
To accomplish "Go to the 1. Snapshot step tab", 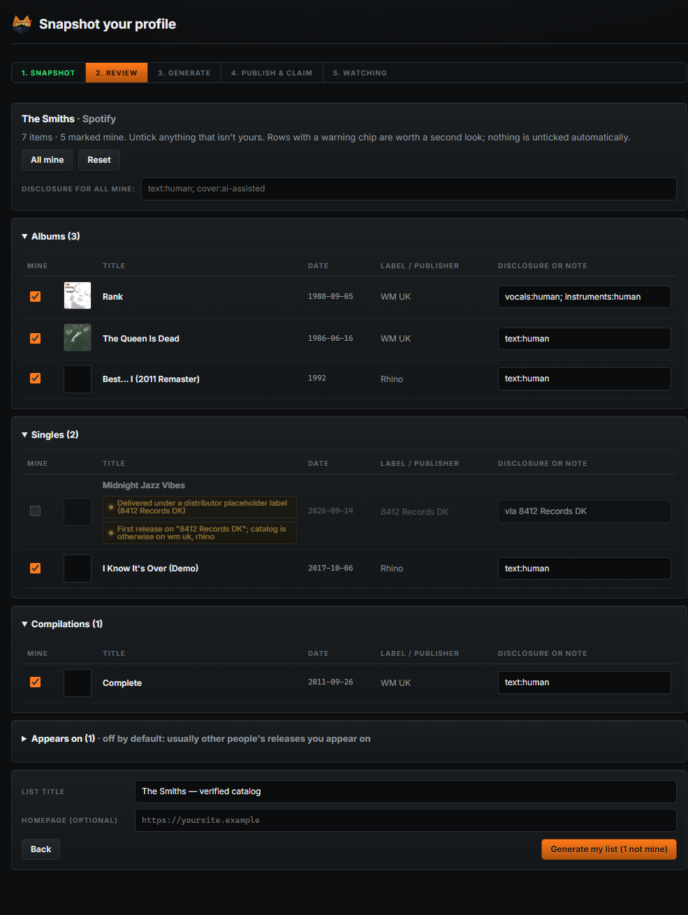I will click(x=48, y=73).
